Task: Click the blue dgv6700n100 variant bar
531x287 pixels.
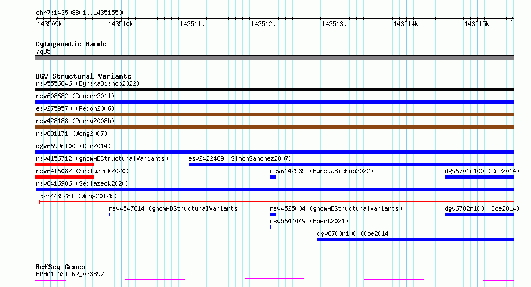Action: click(416, 239)
